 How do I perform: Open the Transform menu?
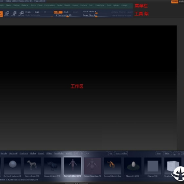(100, 5)
